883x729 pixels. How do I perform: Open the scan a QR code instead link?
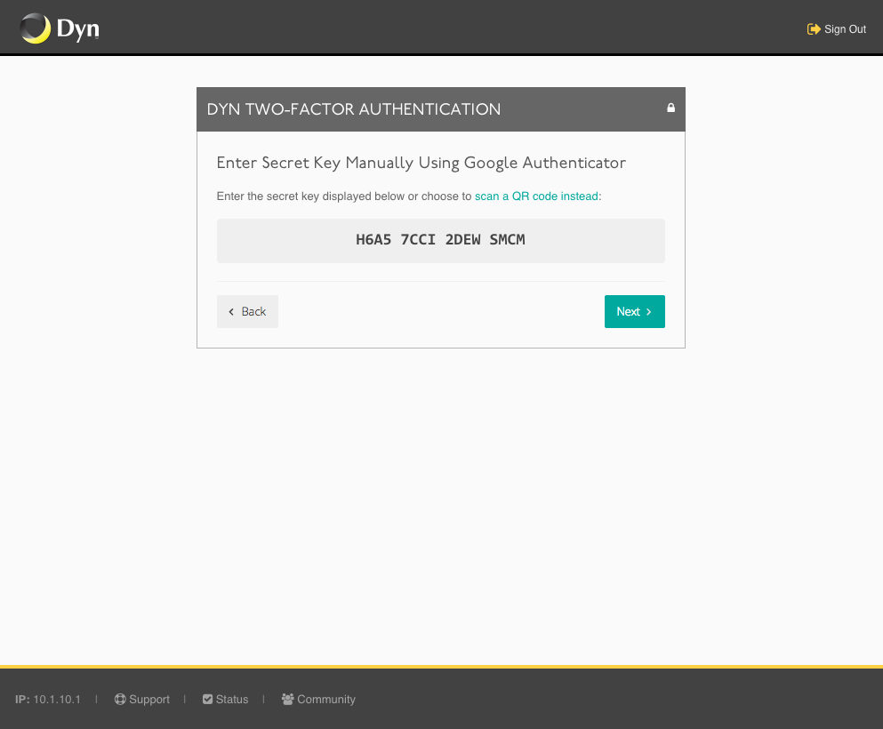pos(536,196)
